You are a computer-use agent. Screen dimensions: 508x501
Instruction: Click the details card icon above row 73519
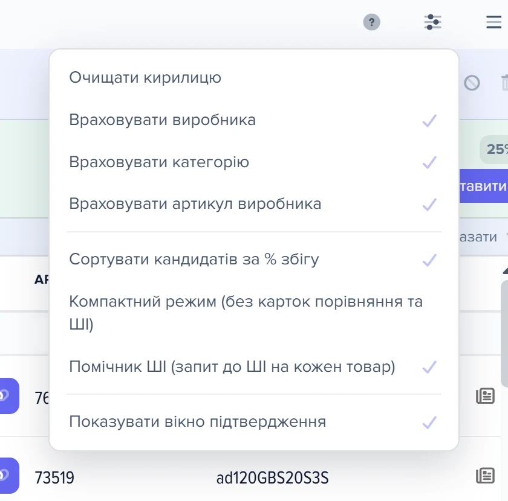[485, 396]
